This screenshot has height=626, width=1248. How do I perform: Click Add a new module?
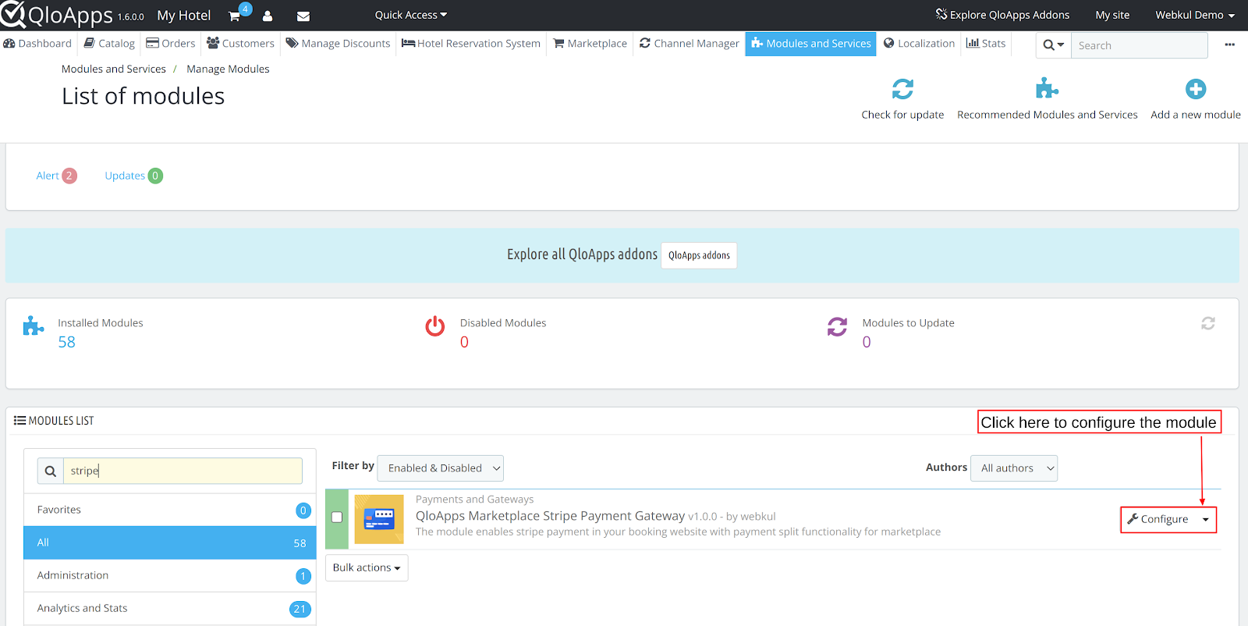click(x=1196, y=99)
